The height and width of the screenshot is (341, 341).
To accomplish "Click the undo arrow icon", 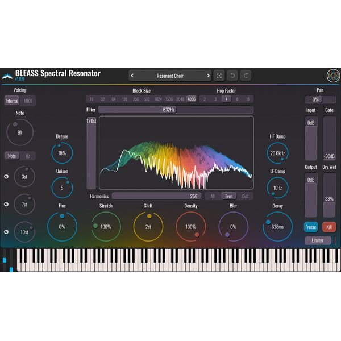I will 232,76.
